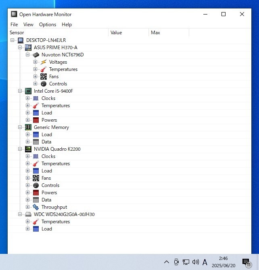
Task: Click the blue Load icon under Intel Core
Action: coord(36,113)
